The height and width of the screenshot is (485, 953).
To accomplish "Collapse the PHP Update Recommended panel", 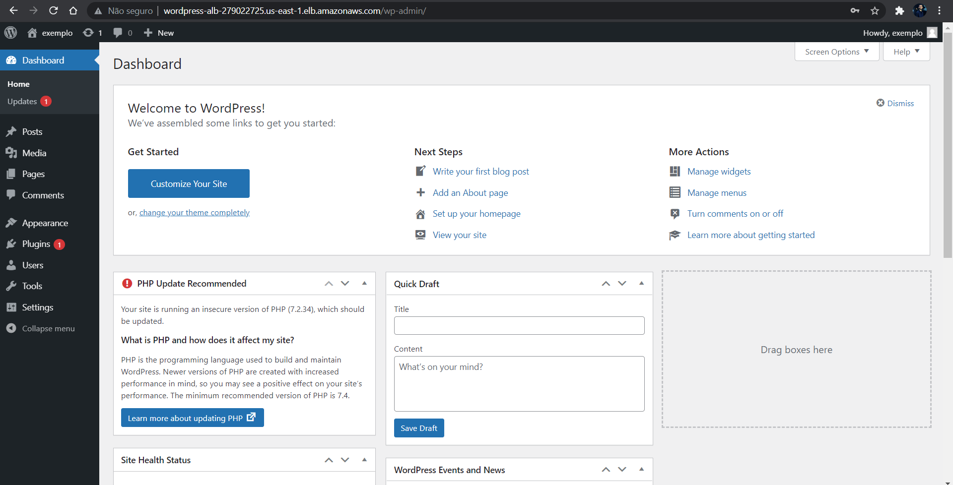I will point(364,283).
